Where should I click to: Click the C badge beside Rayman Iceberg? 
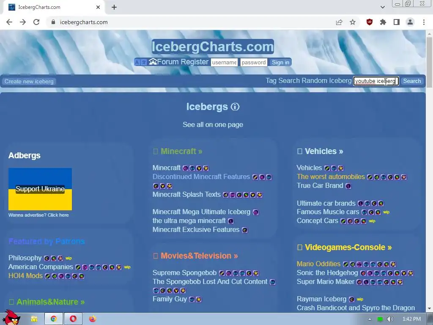(x=351, y=299)
